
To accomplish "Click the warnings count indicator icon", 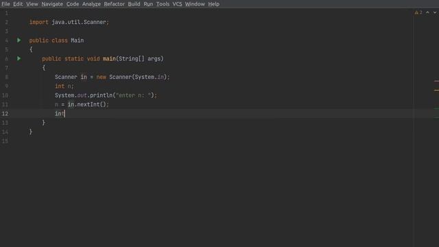I will click(x=418, y=12).
